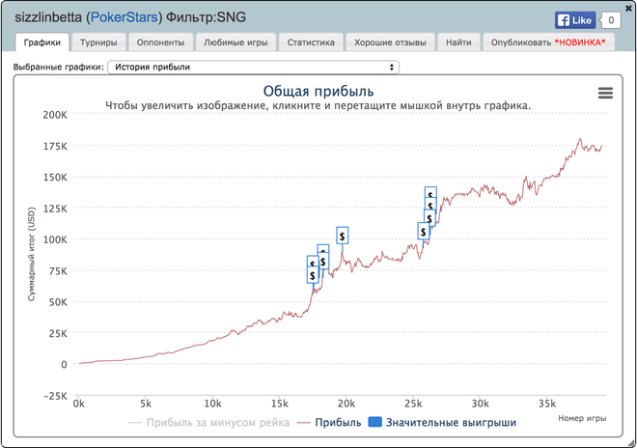637x448 pixels.
Task: Go to the Найти tab
Action: click(x=458, y=42)
